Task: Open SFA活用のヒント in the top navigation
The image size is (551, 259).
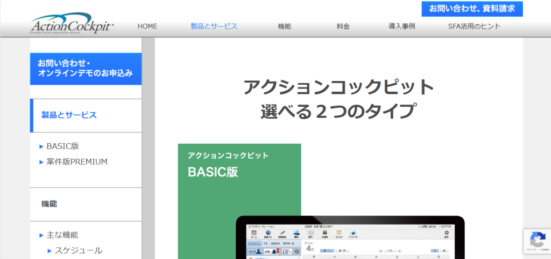Action: click(475, 26)
